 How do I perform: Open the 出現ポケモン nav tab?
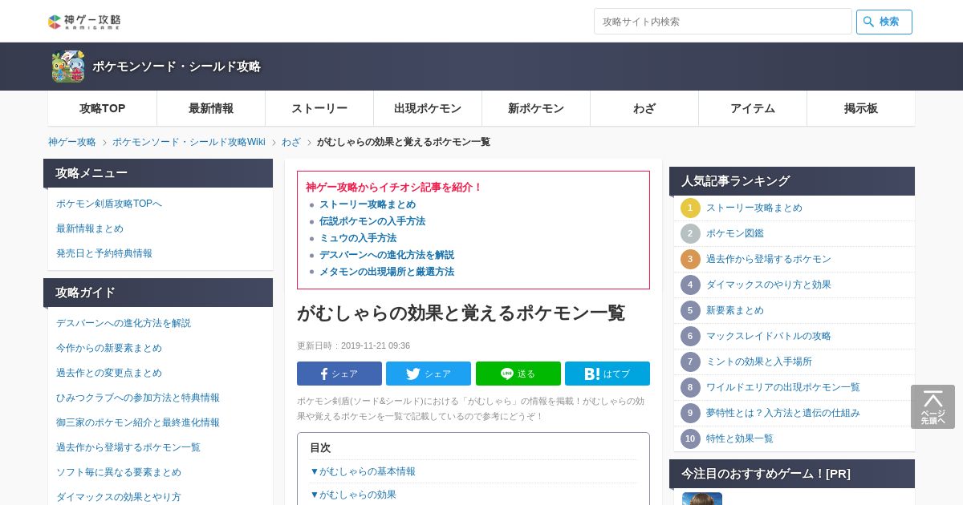(x=428, y=108)
